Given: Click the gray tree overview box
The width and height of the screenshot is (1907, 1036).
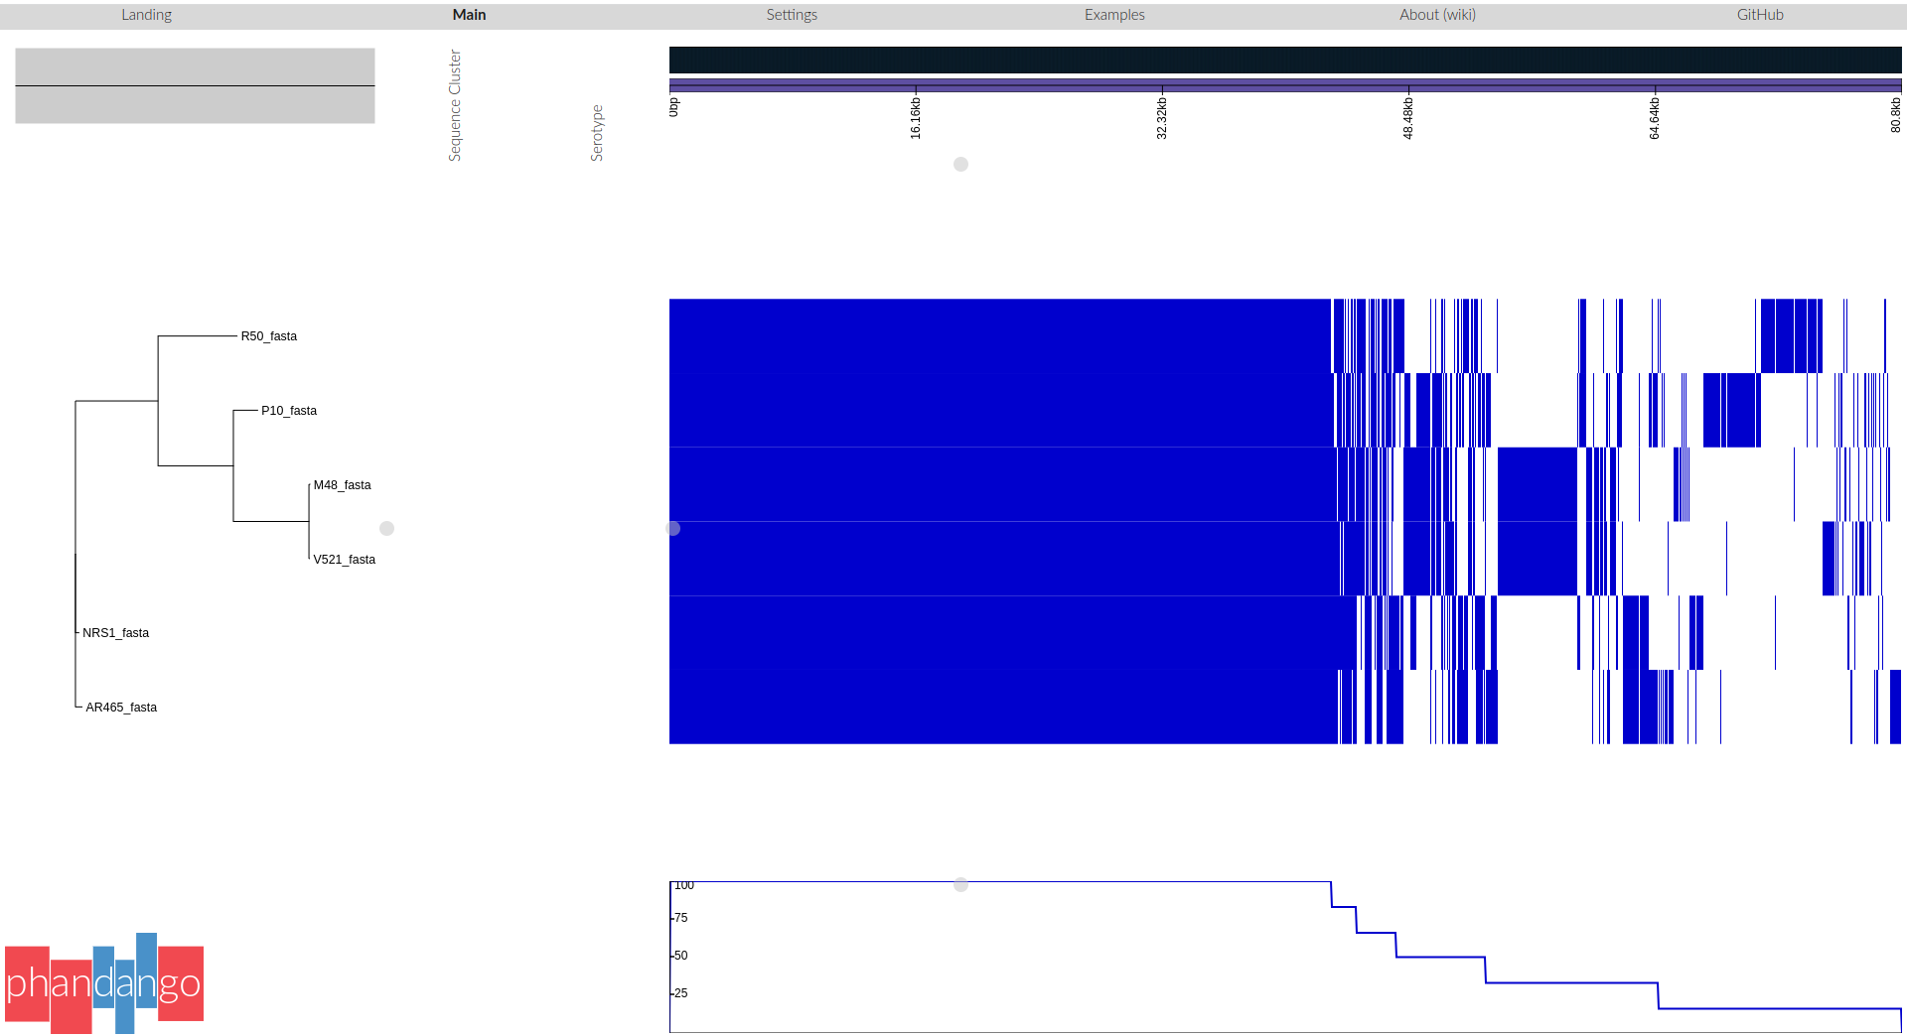Looking at the screenshot, I should (195, 86).
